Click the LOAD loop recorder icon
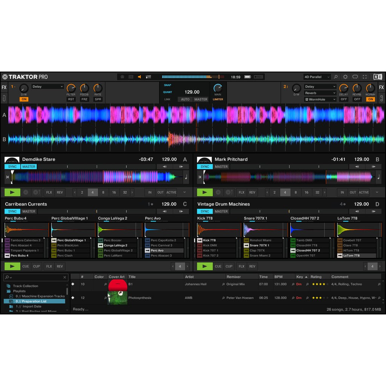Viewport: 386px width, 386px height. click(148, 76)
